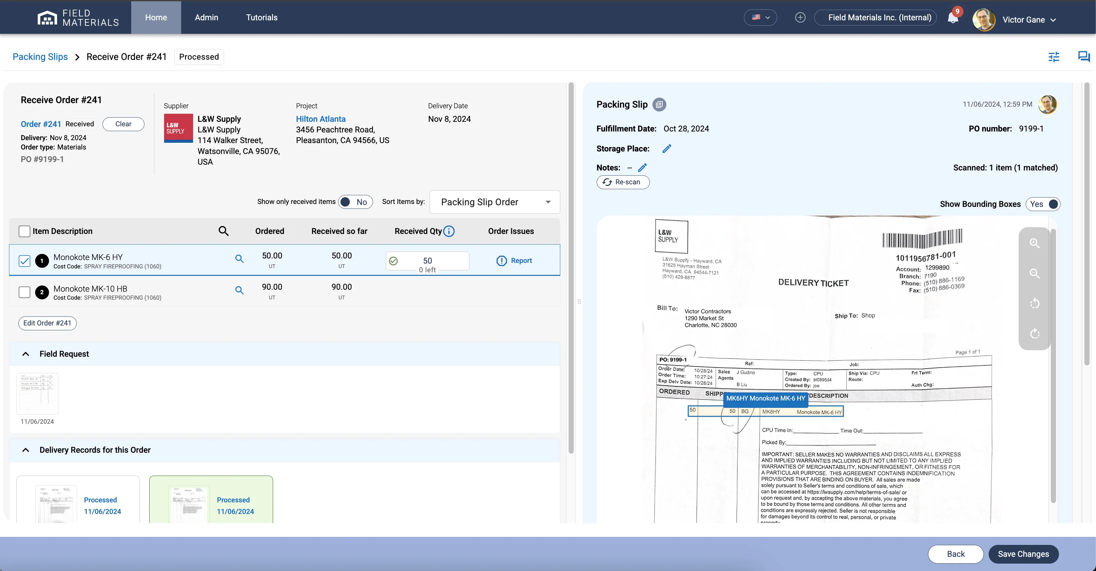Image resolution: width=1096 pixels, height=571 pixels.
Task: Disable Show Bounding Boxes toggle
Action: click(x=1042, y=204)
